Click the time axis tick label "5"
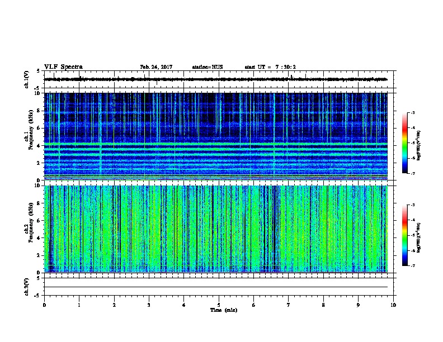The height and width of the screenshot is (342, 443). click(x=219, y=305)
